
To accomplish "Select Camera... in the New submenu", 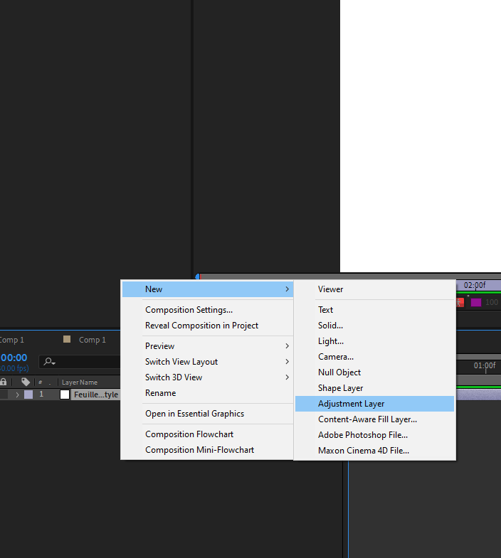I will [335, 357].
